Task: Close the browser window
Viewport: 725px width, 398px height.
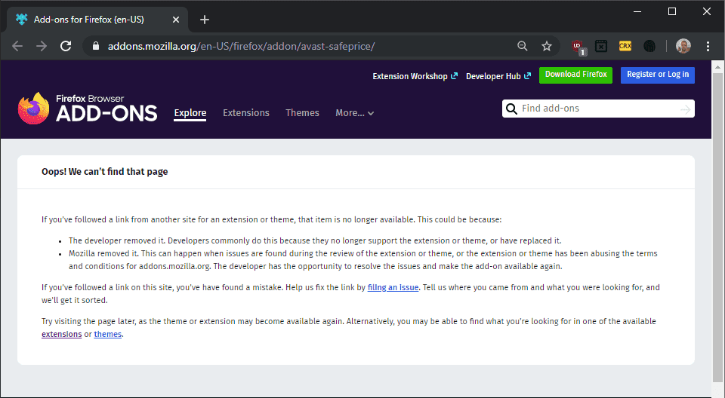Action: 707,11
